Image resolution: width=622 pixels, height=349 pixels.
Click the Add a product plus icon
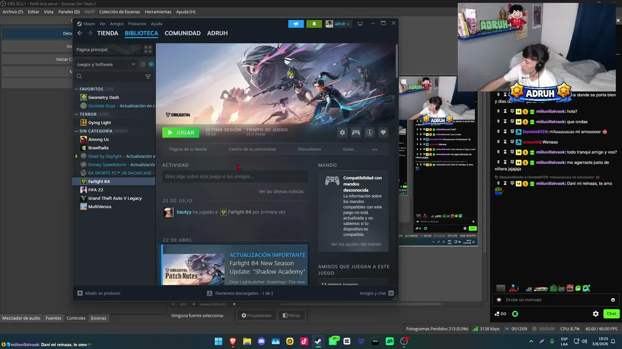[80, 293]
